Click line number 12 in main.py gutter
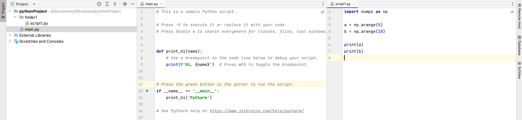 pyautogui.click(x=141, y=85)
